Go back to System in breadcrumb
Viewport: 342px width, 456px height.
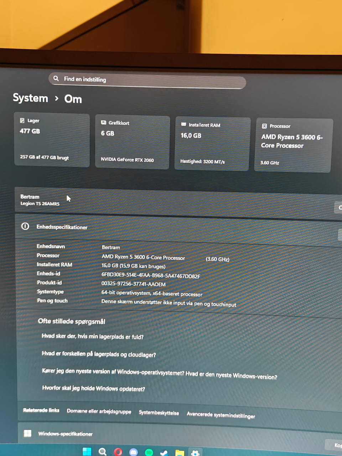pos(30,98)
